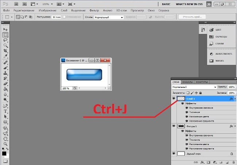Screen dimensions: 237x165
Task: Toggle Эффекты visibility under Слой 1
Action: point(183,103)
